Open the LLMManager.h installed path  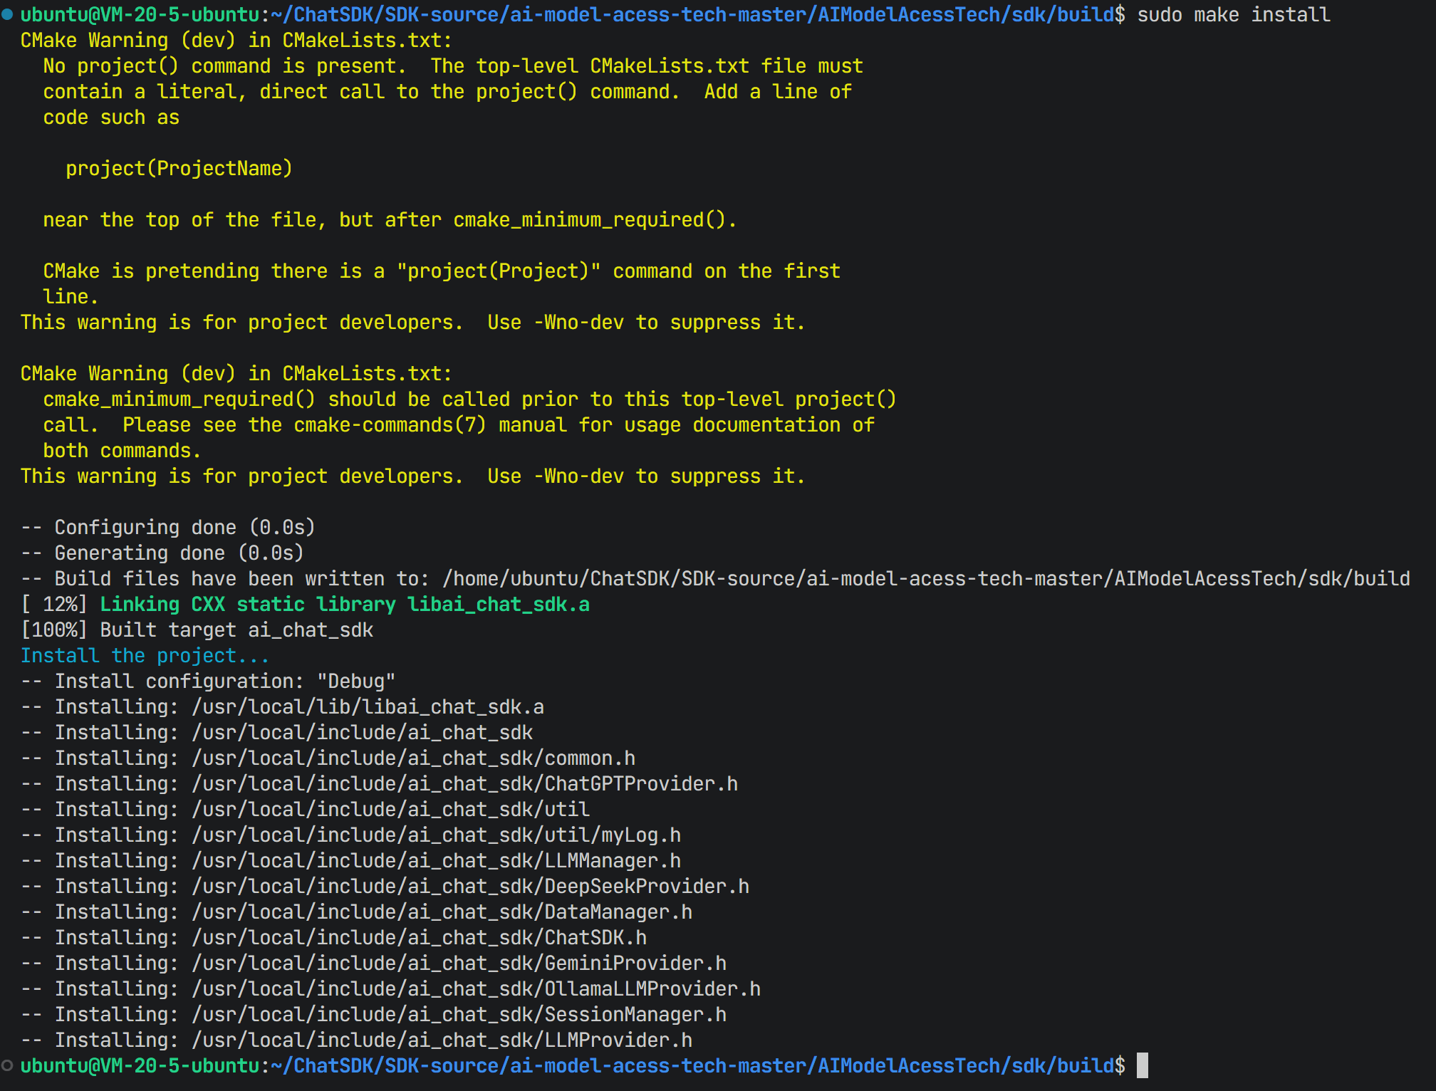pyautogui.click(x=436, y=861)
